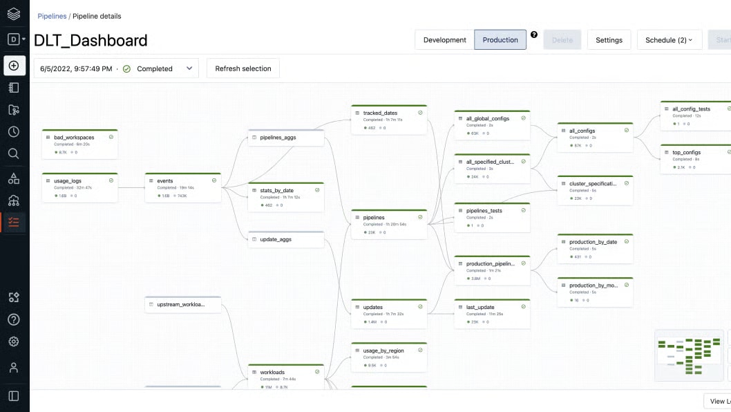Click the cluster_specificati... node
This screenshot has width=731, height=412.
click(595, 190)
